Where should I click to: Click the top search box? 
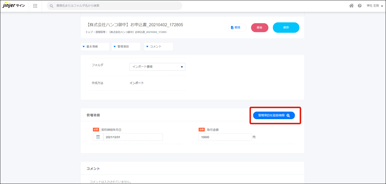[x=117, y=6]
